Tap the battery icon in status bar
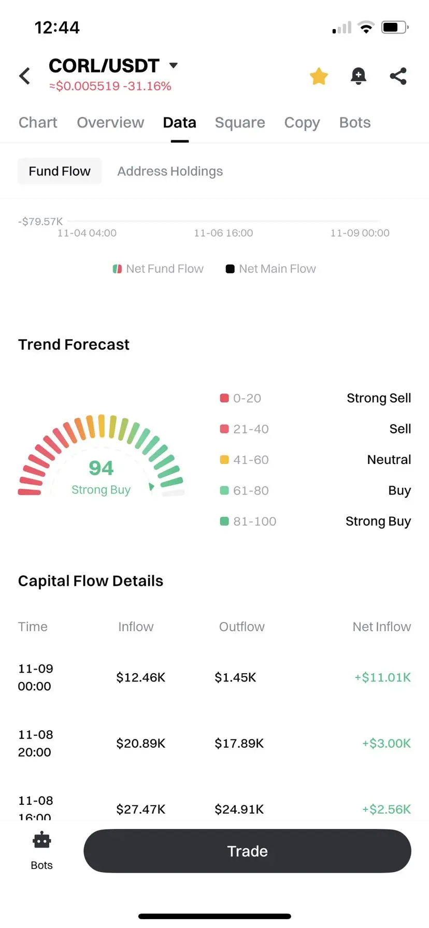The width and height of the screenshot is (429, 928). [394, 27]
